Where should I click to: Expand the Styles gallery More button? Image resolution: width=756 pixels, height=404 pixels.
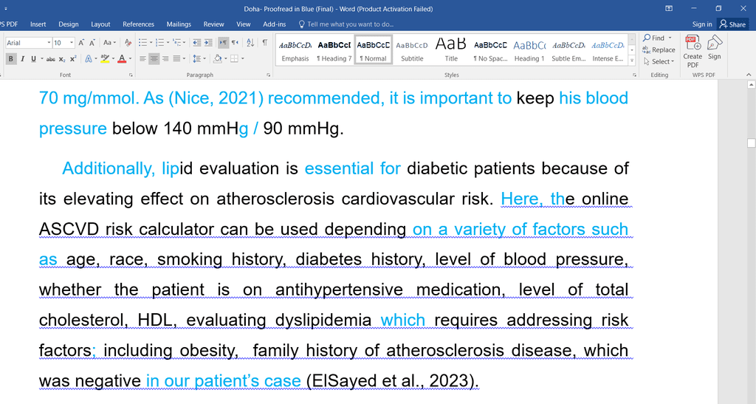pyautogui.click(x=632, y=61)
